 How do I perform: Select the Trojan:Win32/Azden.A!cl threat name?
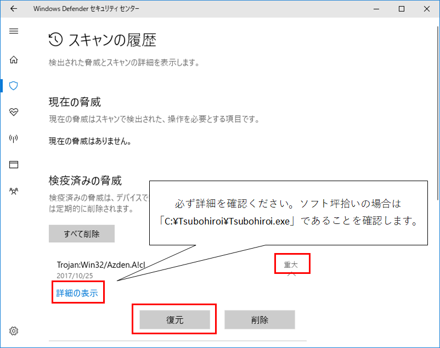click(101, 265)
